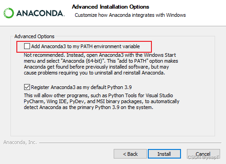The width and height of the screenshot is (226, 164).
Task: Abort setup using the Cancel button
Action: click(203, 154)
